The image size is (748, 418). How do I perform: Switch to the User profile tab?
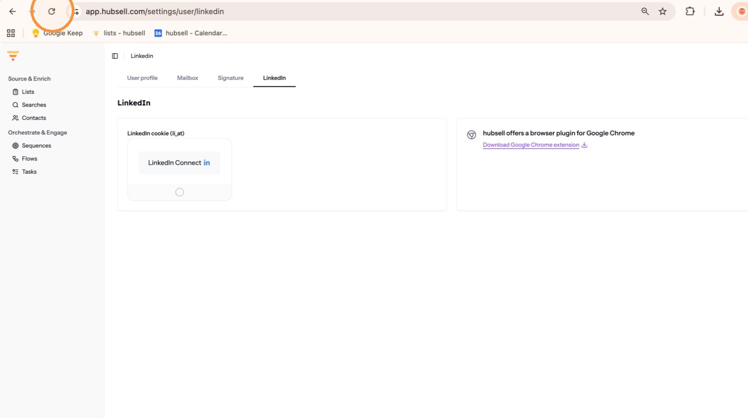[x=142, y=78]
